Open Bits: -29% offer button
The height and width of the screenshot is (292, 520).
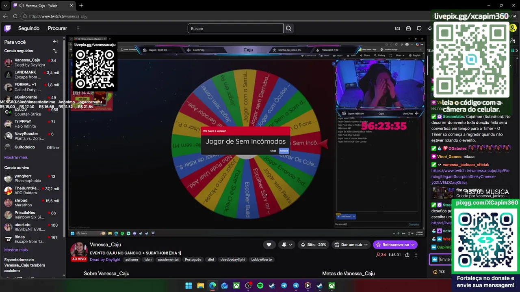pyautogui.click(x=313, y=245)
